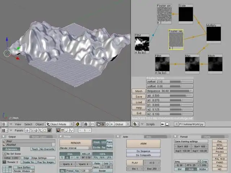The height and width of the screenshot is (173, 231).
Task: Open the Render Window display dropdown
Action: click(24, 171)
